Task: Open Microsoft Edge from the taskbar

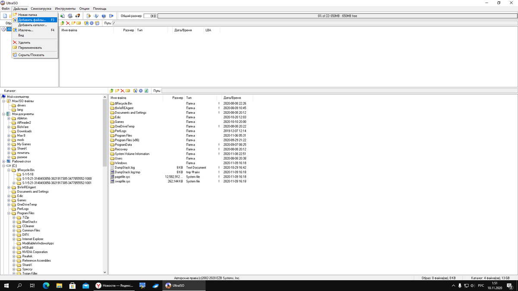Action: 46,285
